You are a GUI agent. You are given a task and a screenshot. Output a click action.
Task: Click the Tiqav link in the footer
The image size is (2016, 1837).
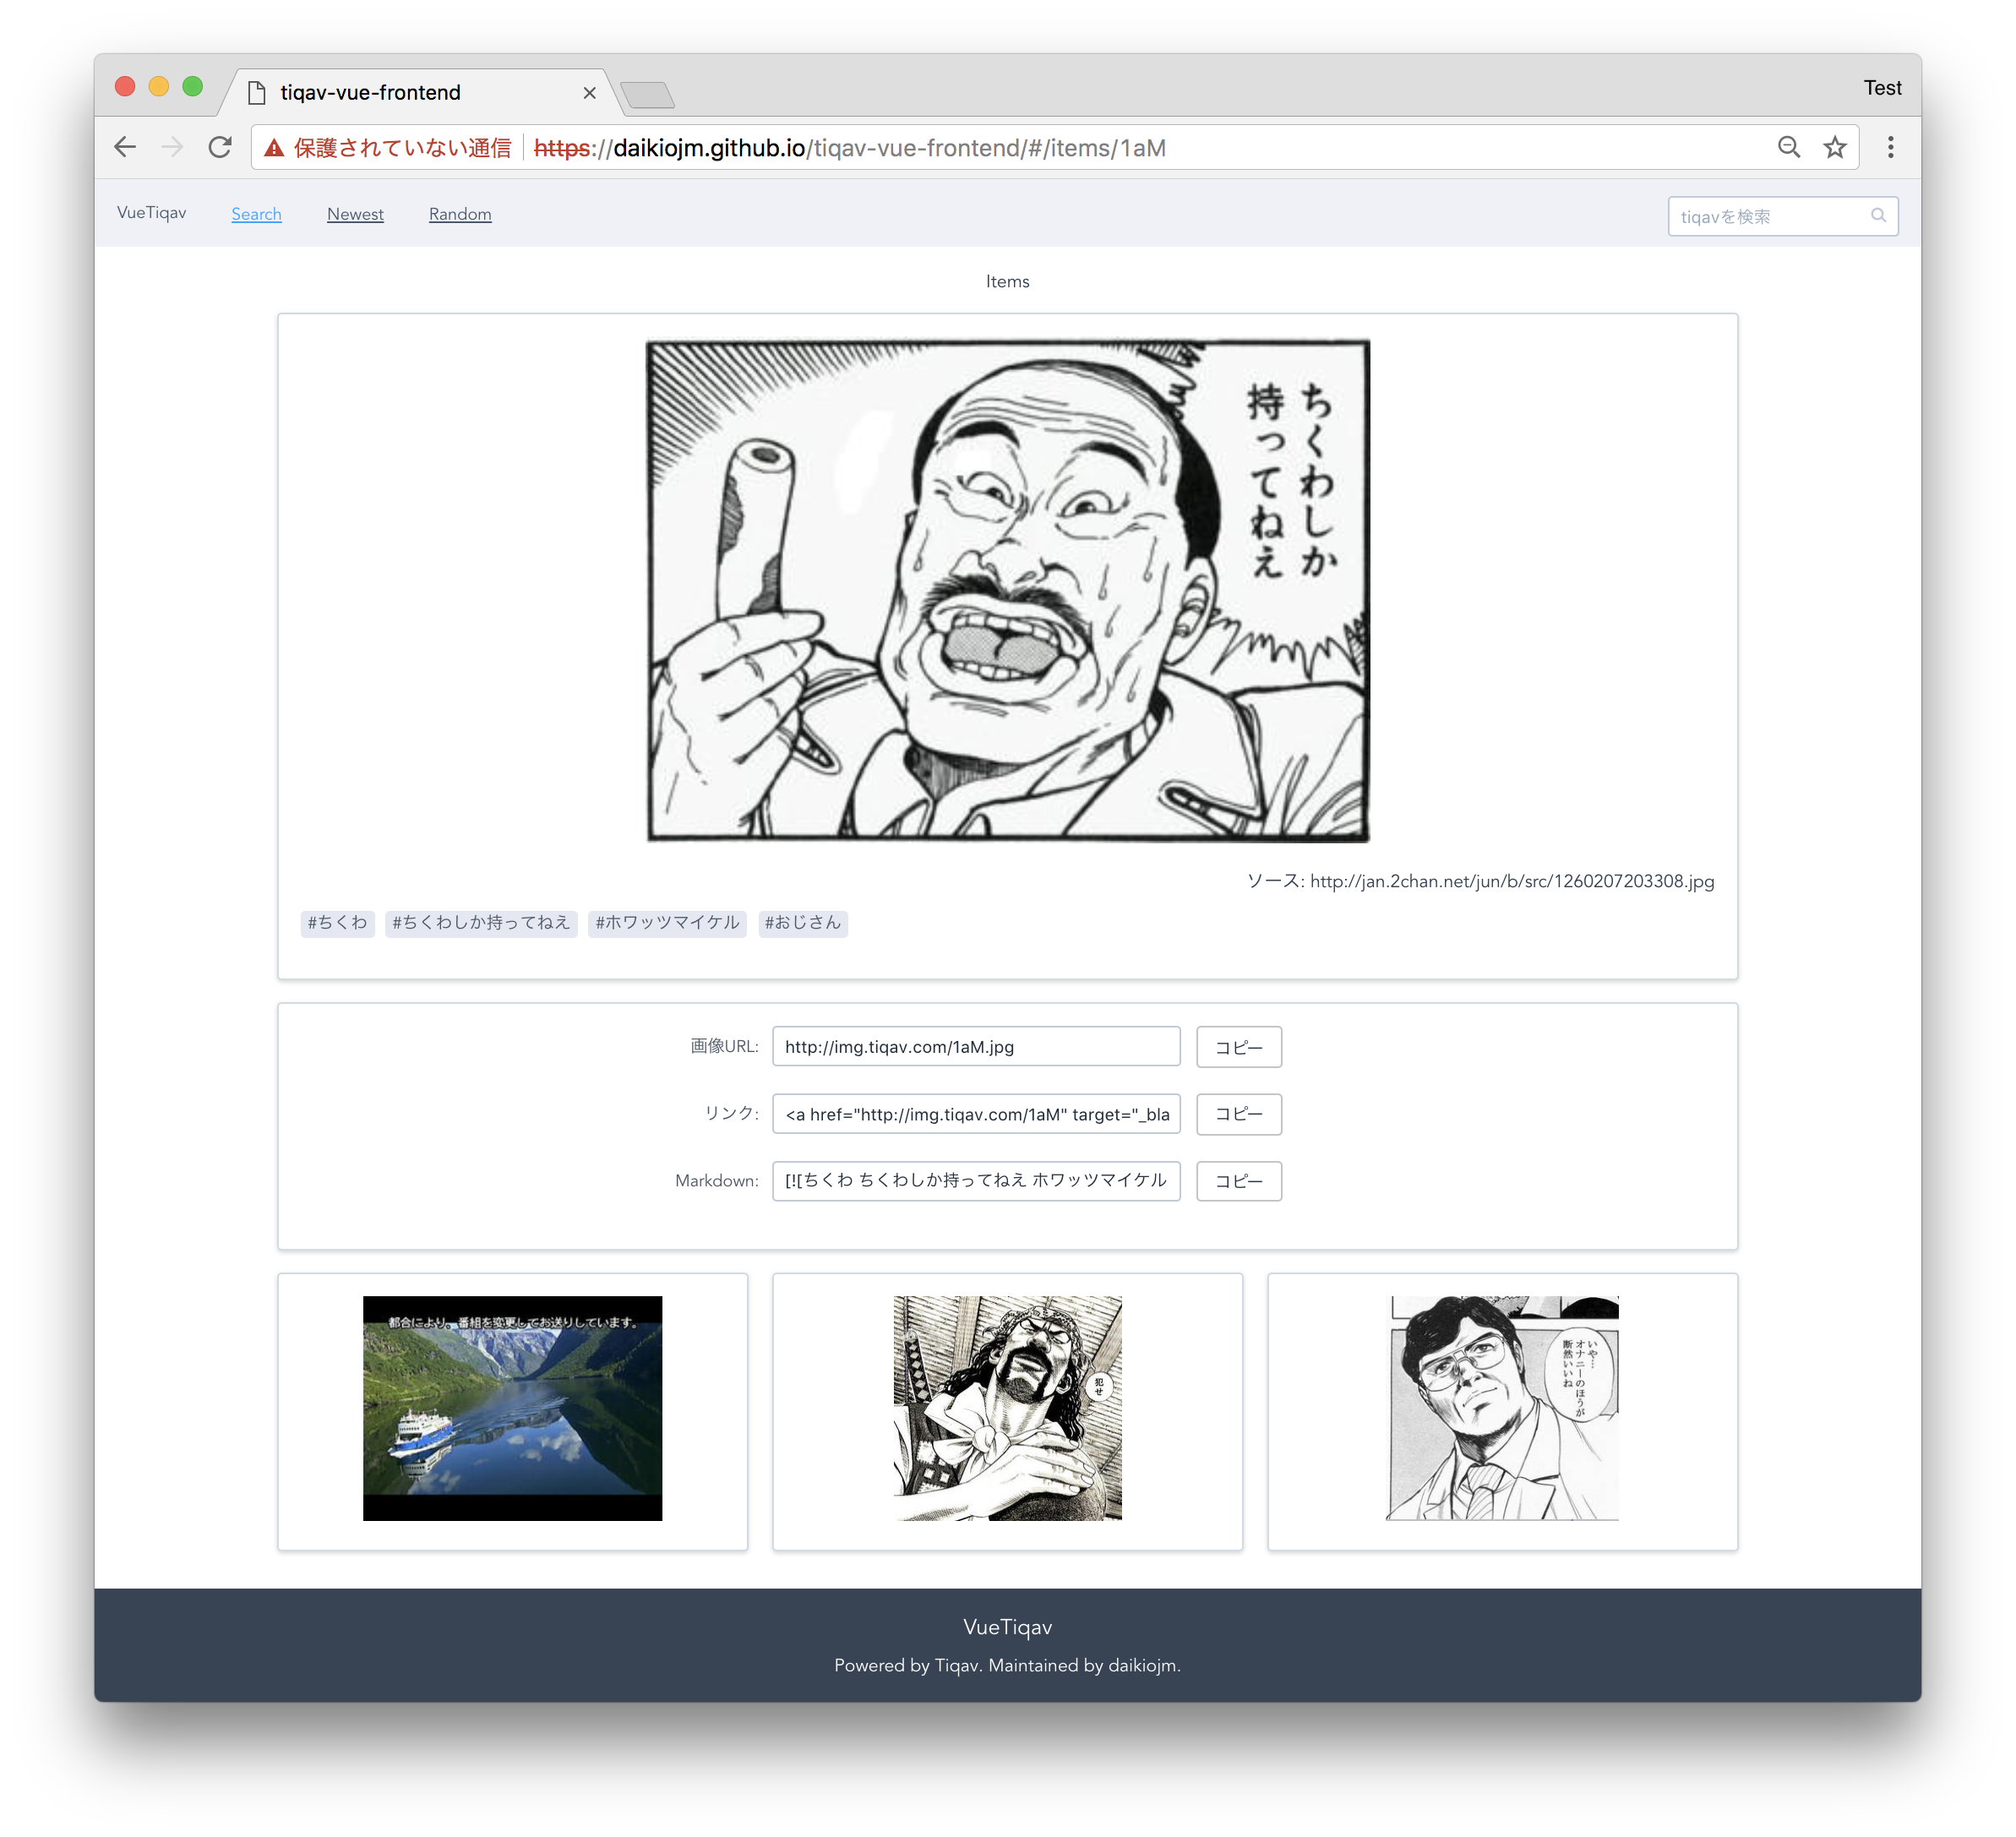click(956, 1665)
